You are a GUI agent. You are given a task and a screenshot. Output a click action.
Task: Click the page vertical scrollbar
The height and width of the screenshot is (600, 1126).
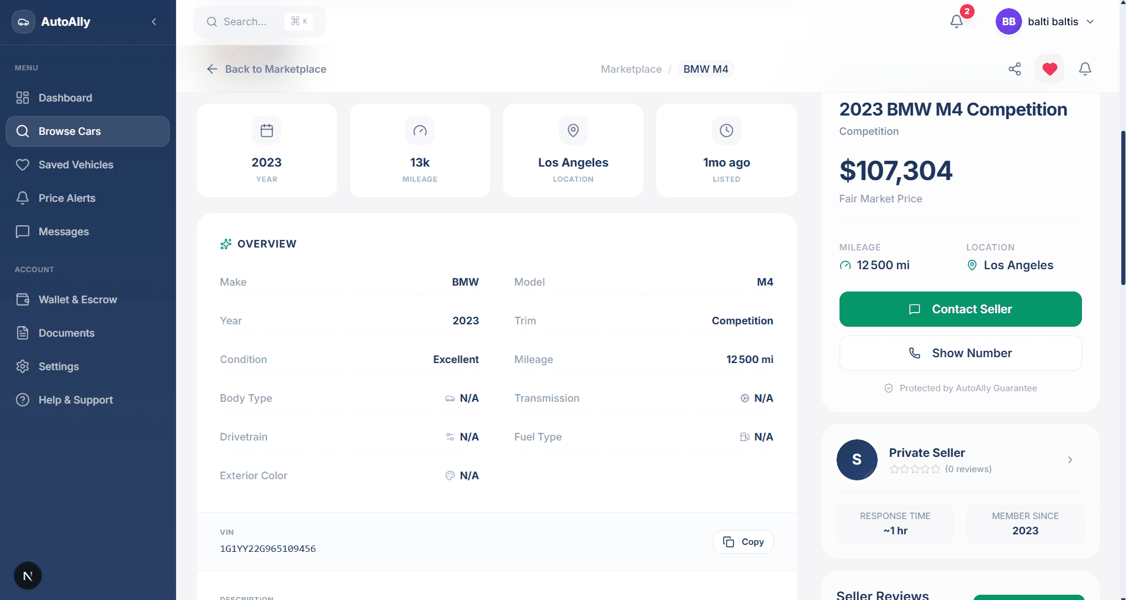pos(1122,208)
